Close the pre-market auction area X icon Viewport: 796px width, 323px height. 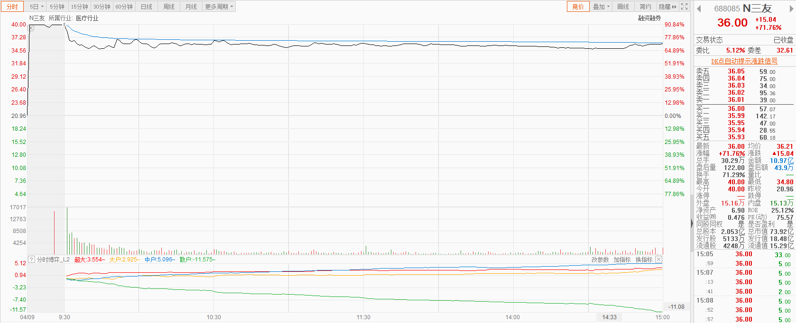31,28
